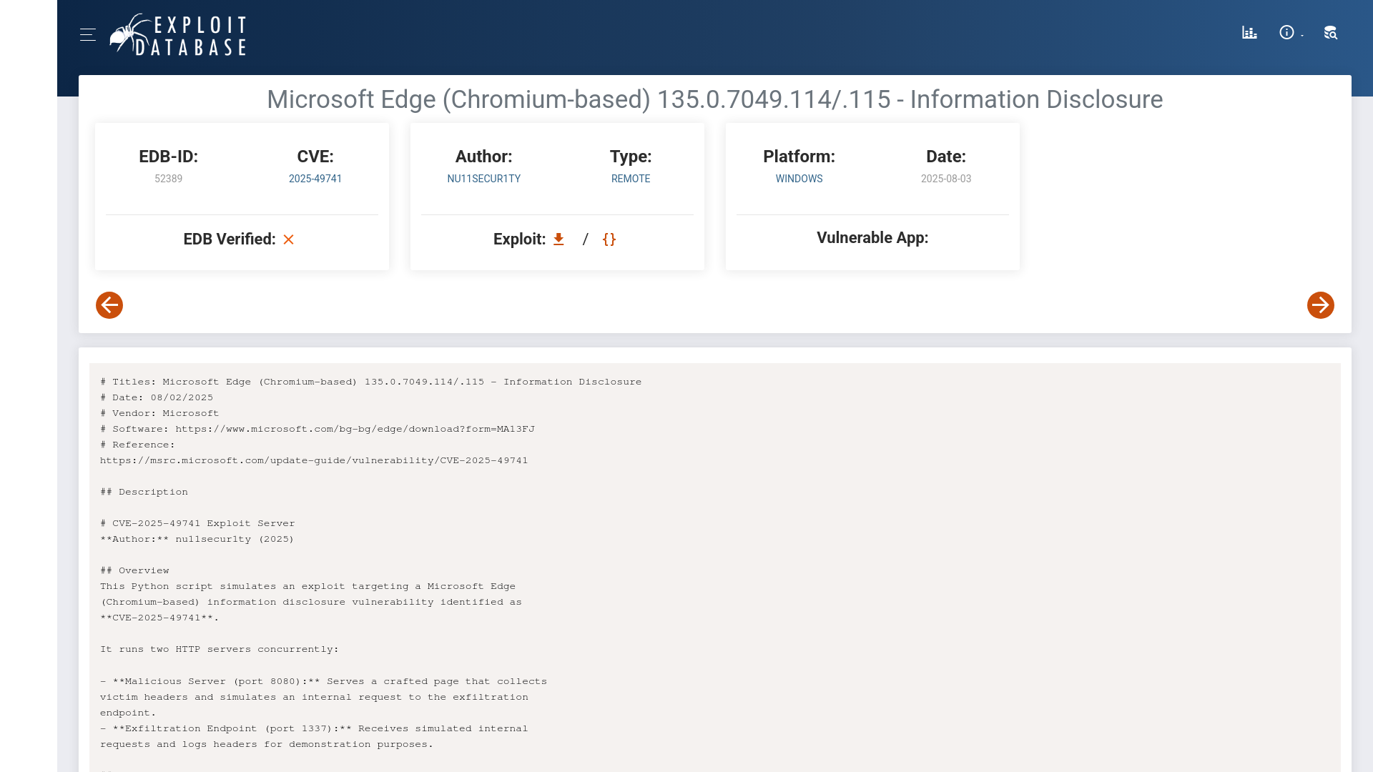Download the exploit via download icon
Image resolution: width=1373 pixels, height=772 pixels.
click(x=559, y=239)
